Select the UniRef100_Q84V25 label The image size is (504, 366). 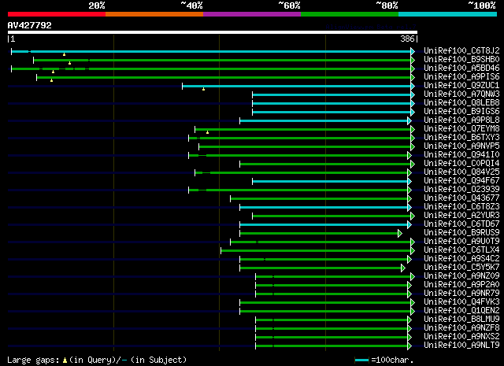[x=461, y=172]
